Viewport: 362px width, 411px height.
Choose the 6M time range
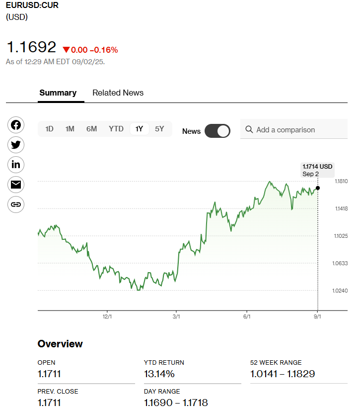coord(91,129)
